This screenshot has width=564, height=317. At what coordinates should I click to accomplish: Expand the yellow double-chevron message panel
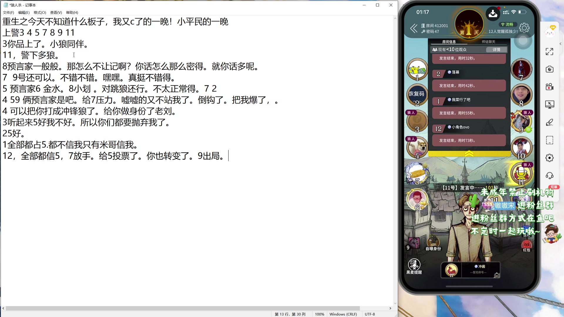coord(469,153)
